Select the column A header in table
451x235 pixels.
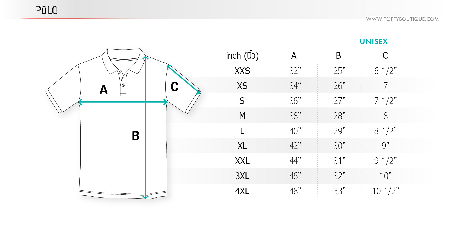click(294, 56)
